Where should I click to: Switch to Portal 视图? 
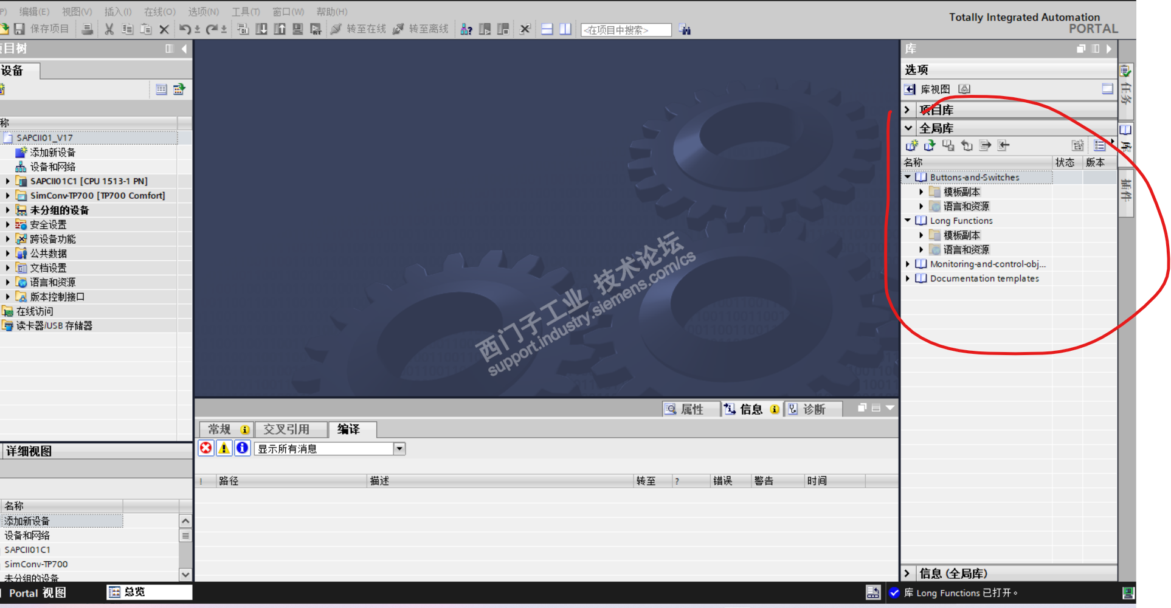[x=37, y=593]
